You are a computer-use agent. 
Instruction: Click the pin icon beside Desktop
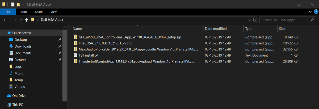click(x=59, y=40)
